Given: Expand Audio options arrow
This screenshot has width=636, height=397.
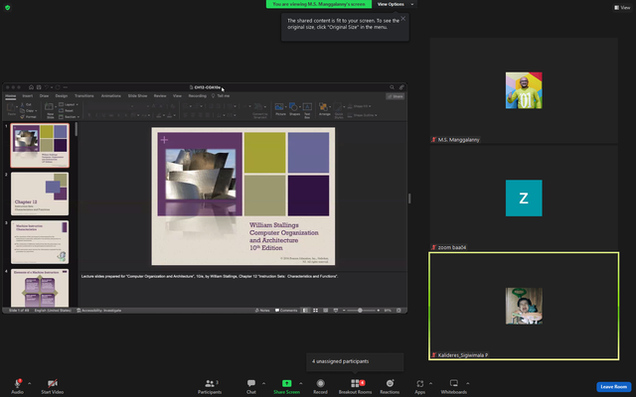Looking at the screenshot, I should click(x=29, y=383).
